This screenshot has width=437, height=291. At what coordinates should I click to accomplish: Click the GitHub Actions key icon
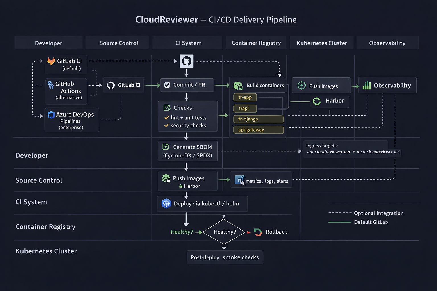pos(51,85)
